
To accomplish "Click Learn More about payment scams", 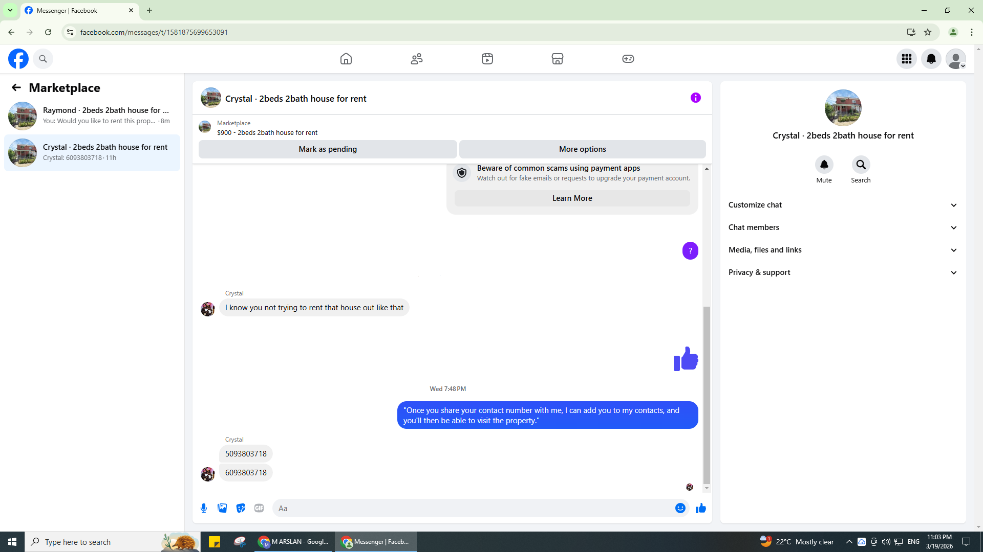I will pyautogui.click(x=572, y=198).
